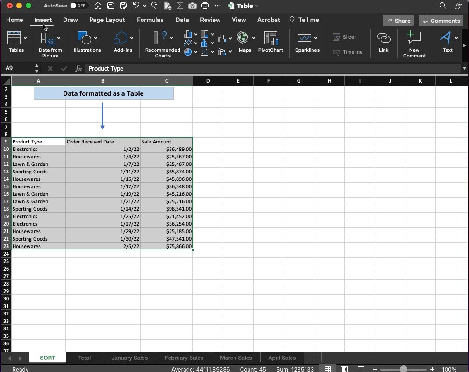469x372 pixels.
Task: Adjust the zoom slider handle
Action: click(403, 369)
